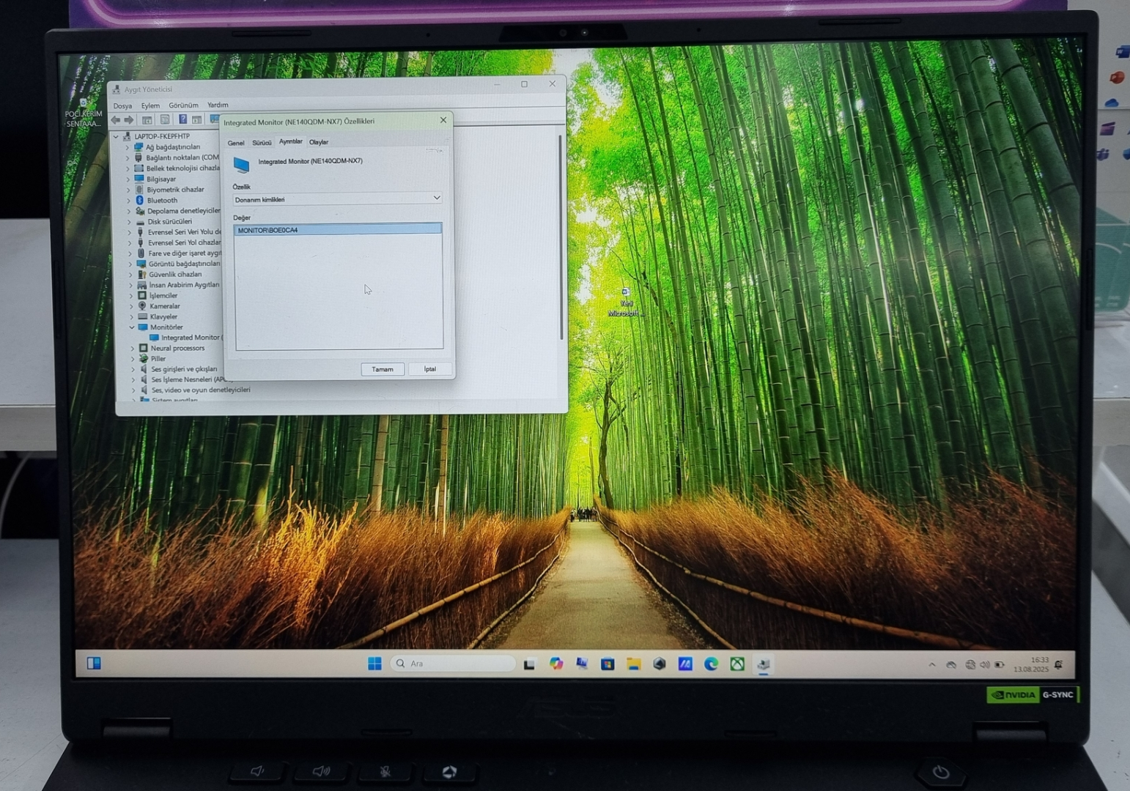Open the Windows Start button on taskbar
Screen dimensions: 1130x791
click(374, 664)
